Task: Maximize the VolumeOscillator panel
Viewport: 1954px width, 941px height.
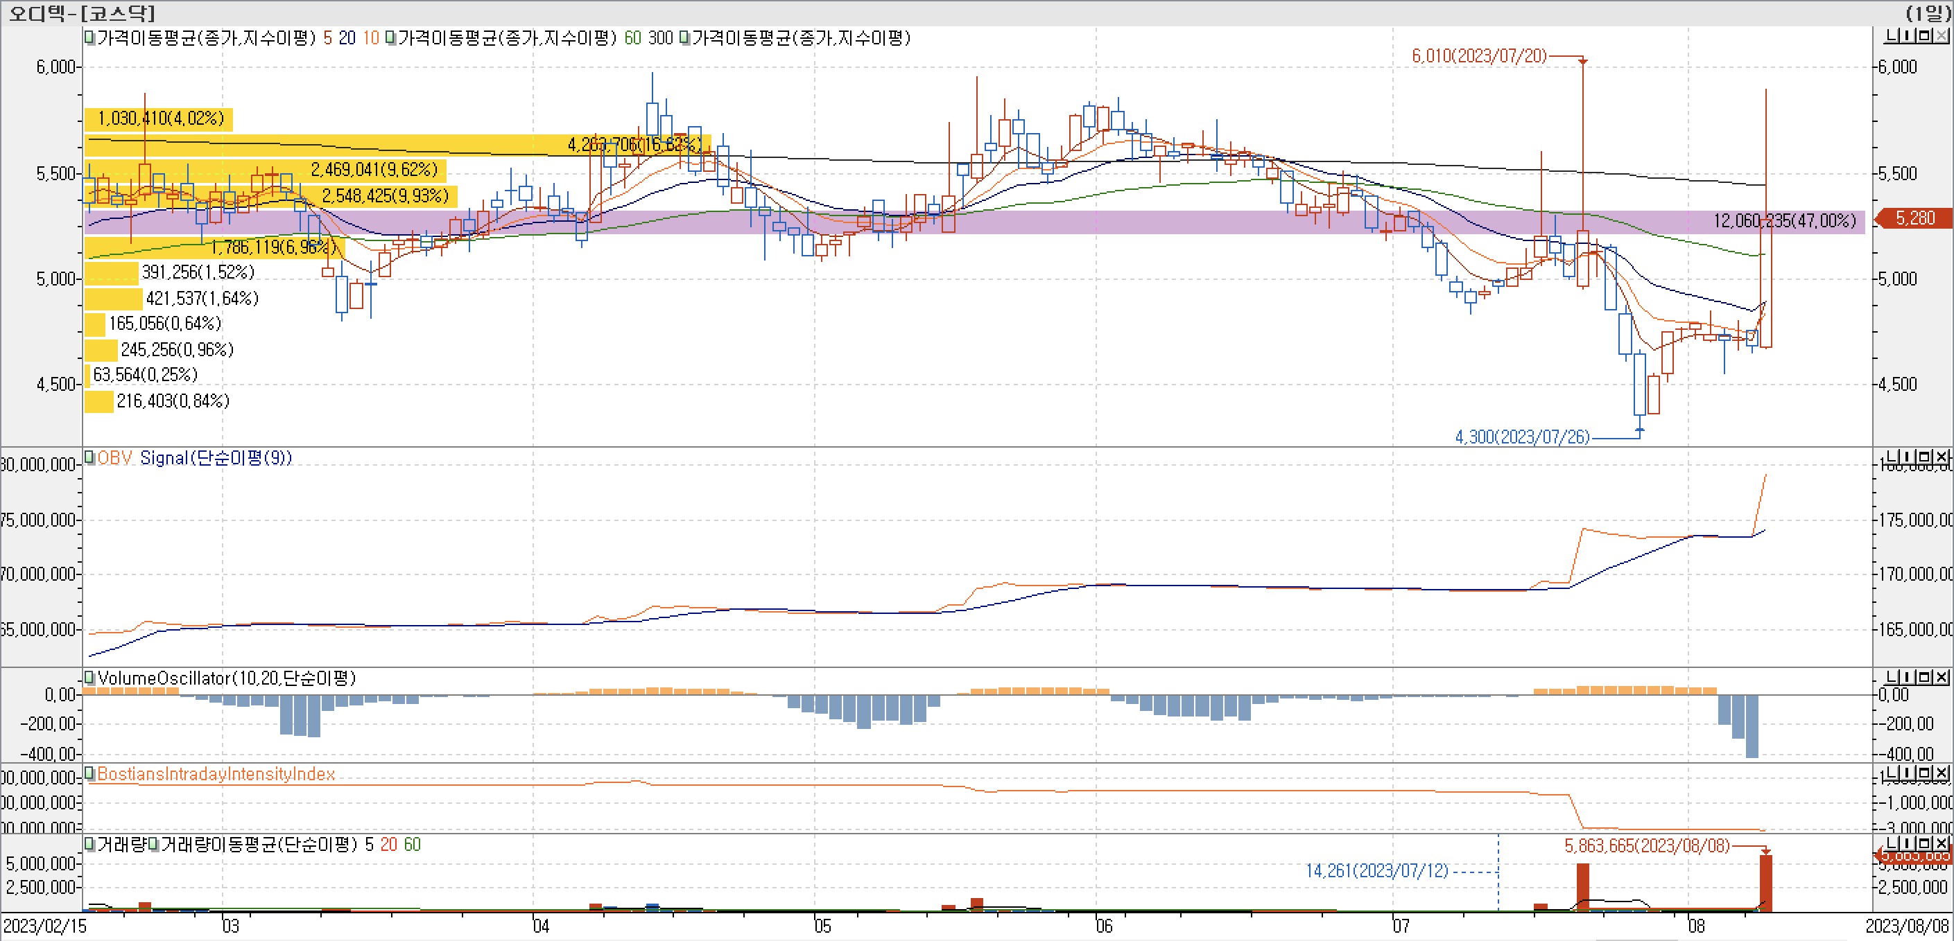Action: (1923, 676)
